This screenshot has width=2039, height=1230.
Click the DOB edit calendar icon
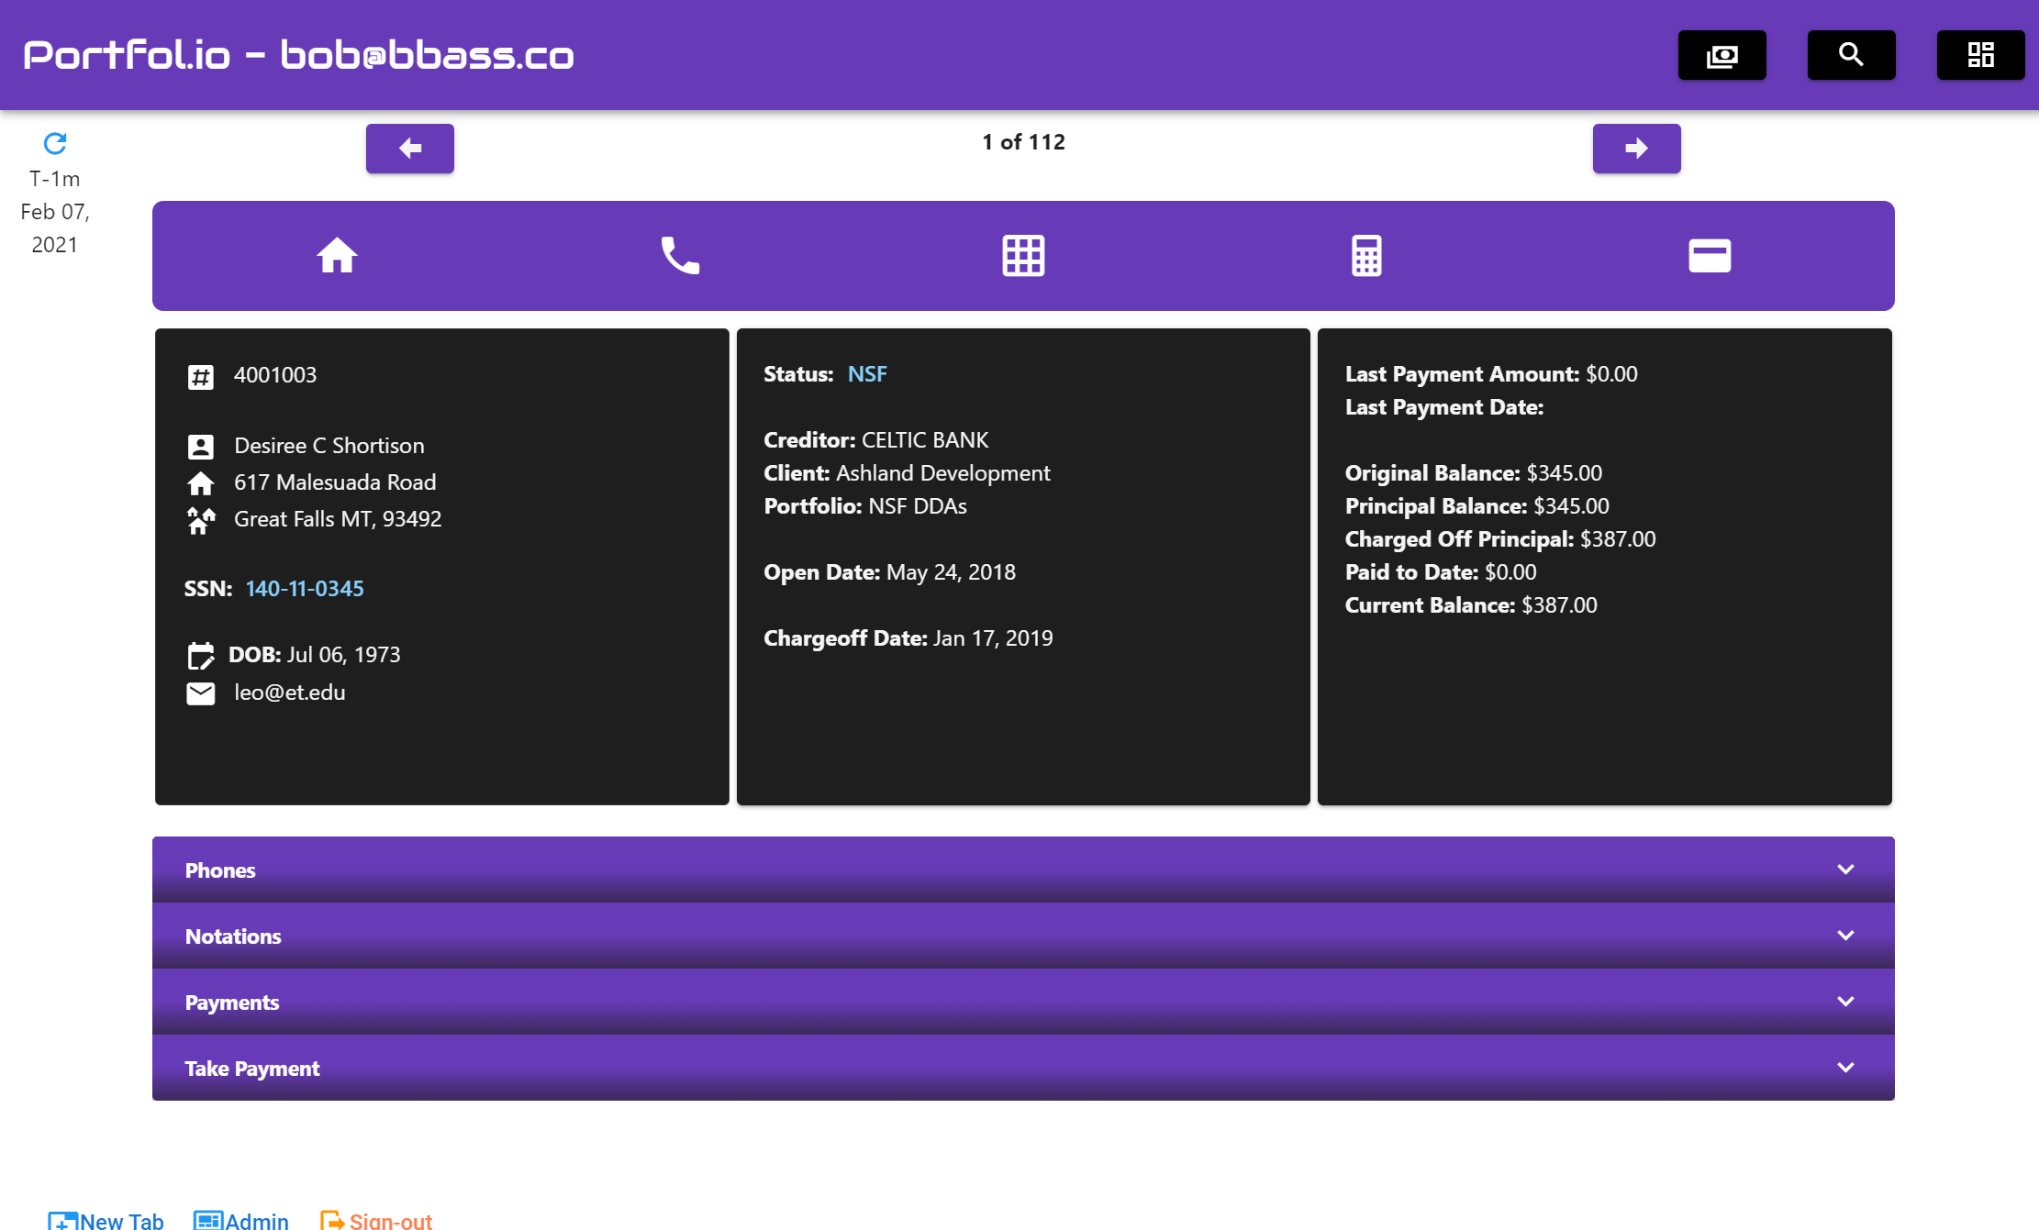[x=201, y=656]
